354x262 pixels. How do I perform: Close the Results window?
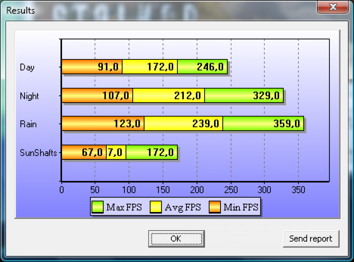tap(333, 7)
